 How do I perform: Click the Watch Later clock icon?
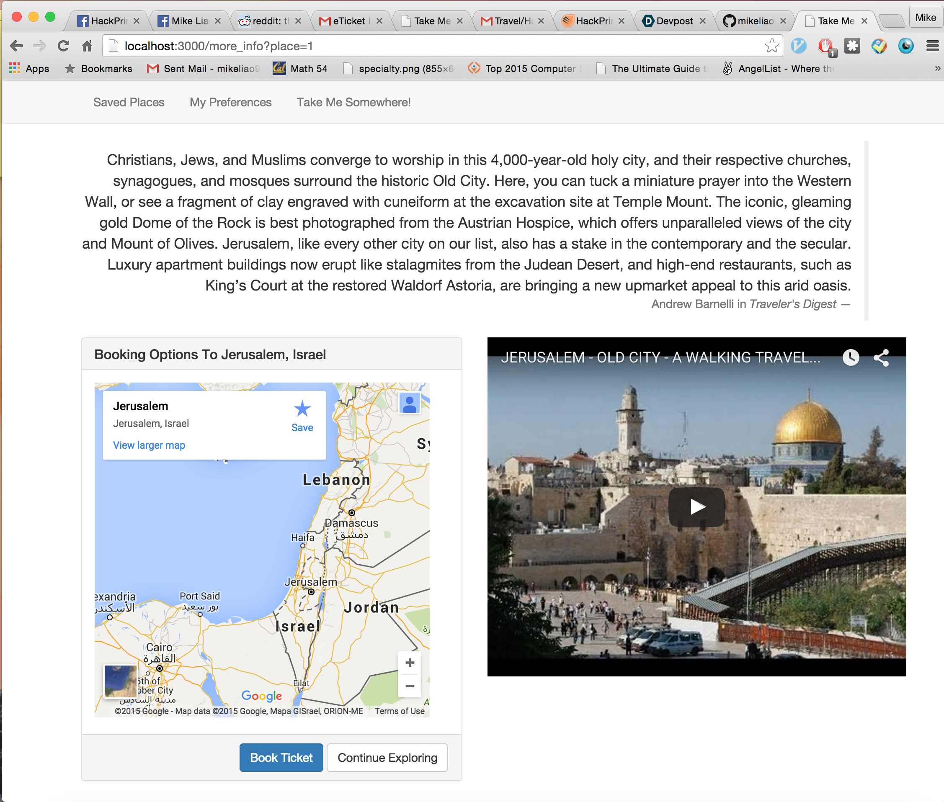(850, 358)
